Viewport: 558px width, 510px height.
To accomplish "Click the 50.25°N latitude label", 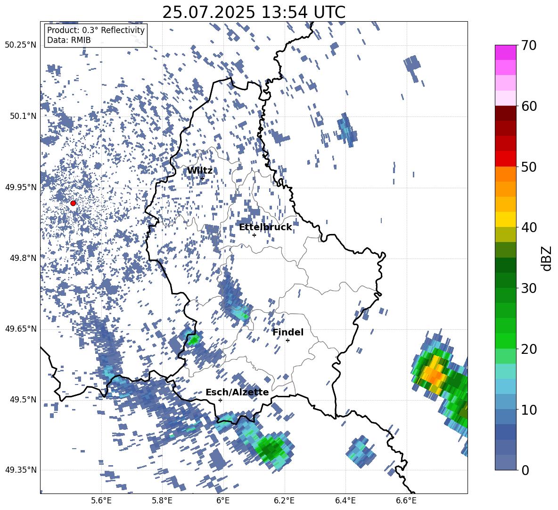I will (21, 45).
